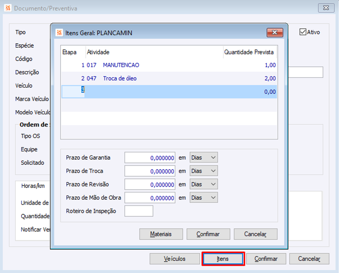
Task: Click the Prazo de Revisão value field
Action: click(150, 185)
